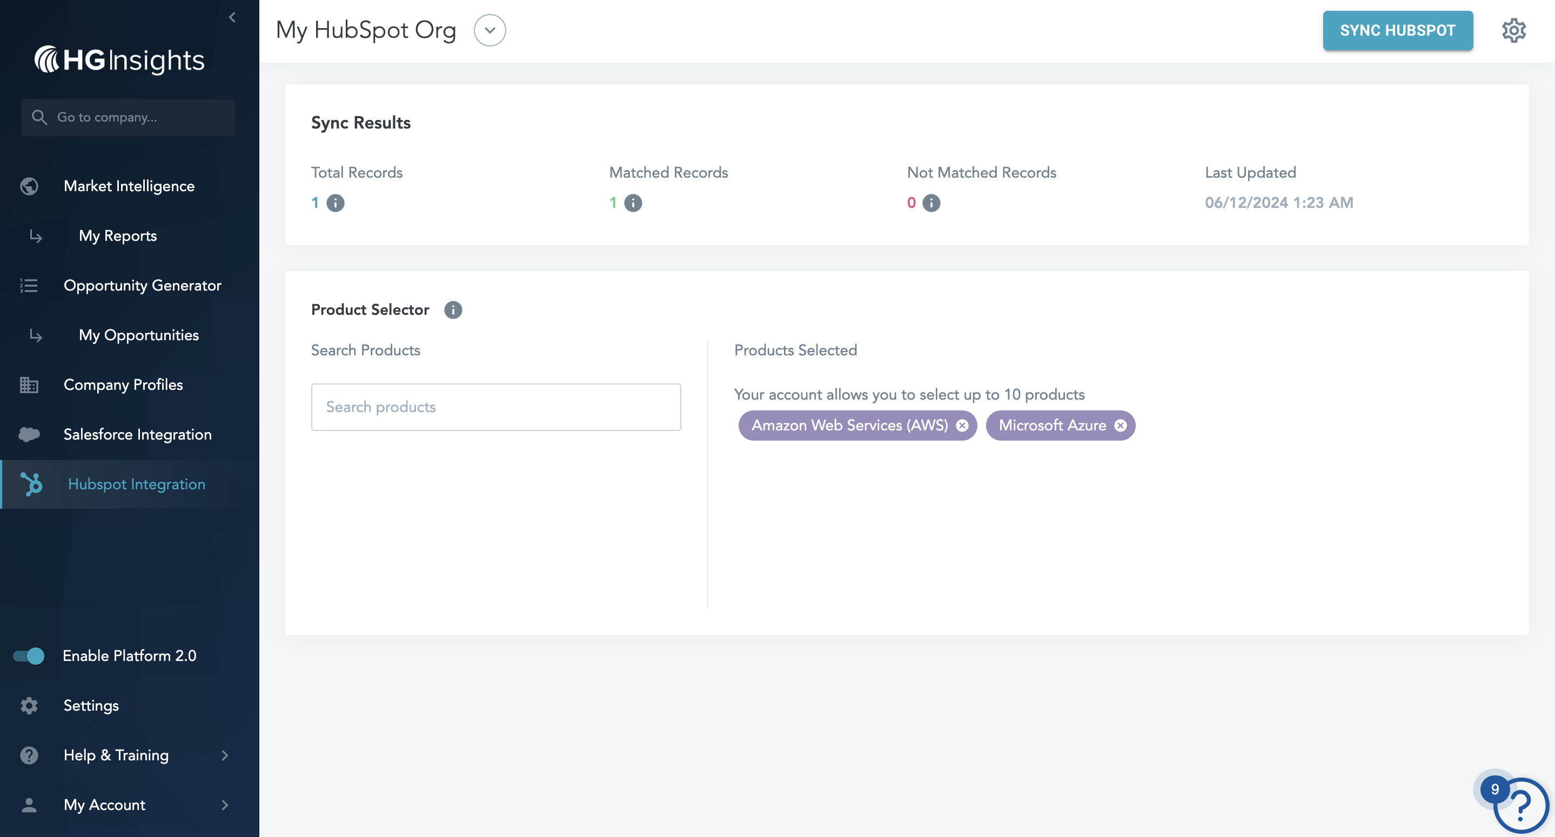Collapse the sidebar with the chevron
Viewport: 1555px width, 837px height.
(232, 17)
